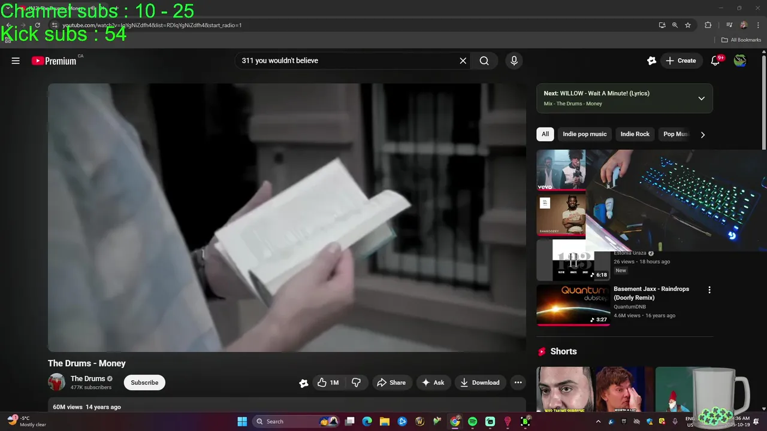Screen dimensions: 767x431
Task: Open the Chrome three-dot menu
Action: click(758, 25)
